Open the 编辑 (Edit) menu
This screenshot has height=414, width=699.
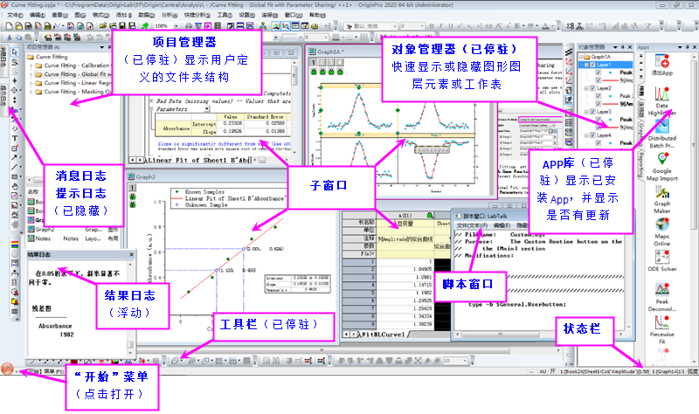(37, 15)
